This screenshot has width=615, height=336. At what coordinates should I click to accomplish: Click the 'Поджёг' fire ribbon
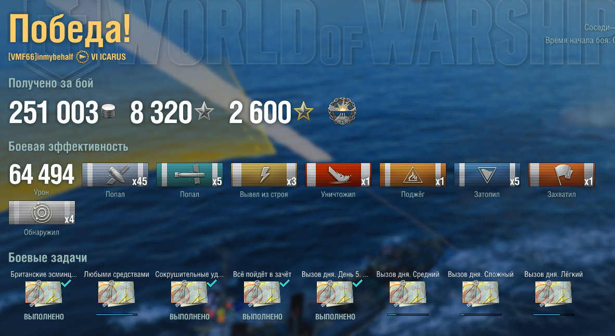pyautogui.click(x=413, y=174)
